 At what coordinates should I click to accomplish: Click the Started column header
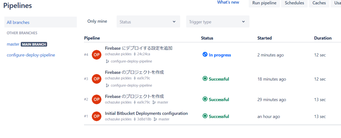(x=265, y=38)
